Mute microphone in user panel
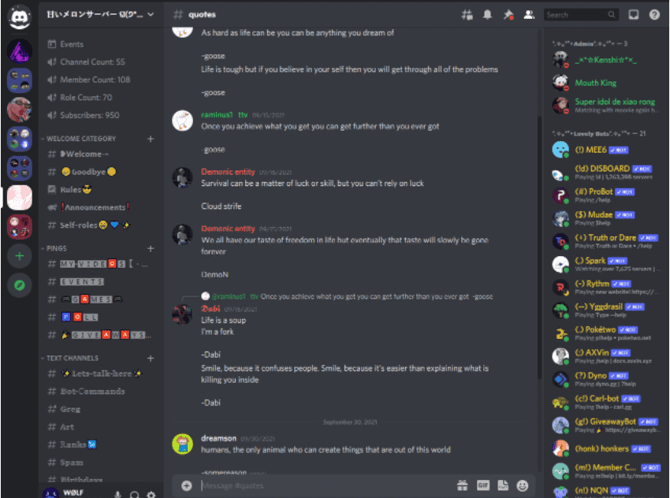Viewport: 670px width, 498px height. [x=117, y=494]
